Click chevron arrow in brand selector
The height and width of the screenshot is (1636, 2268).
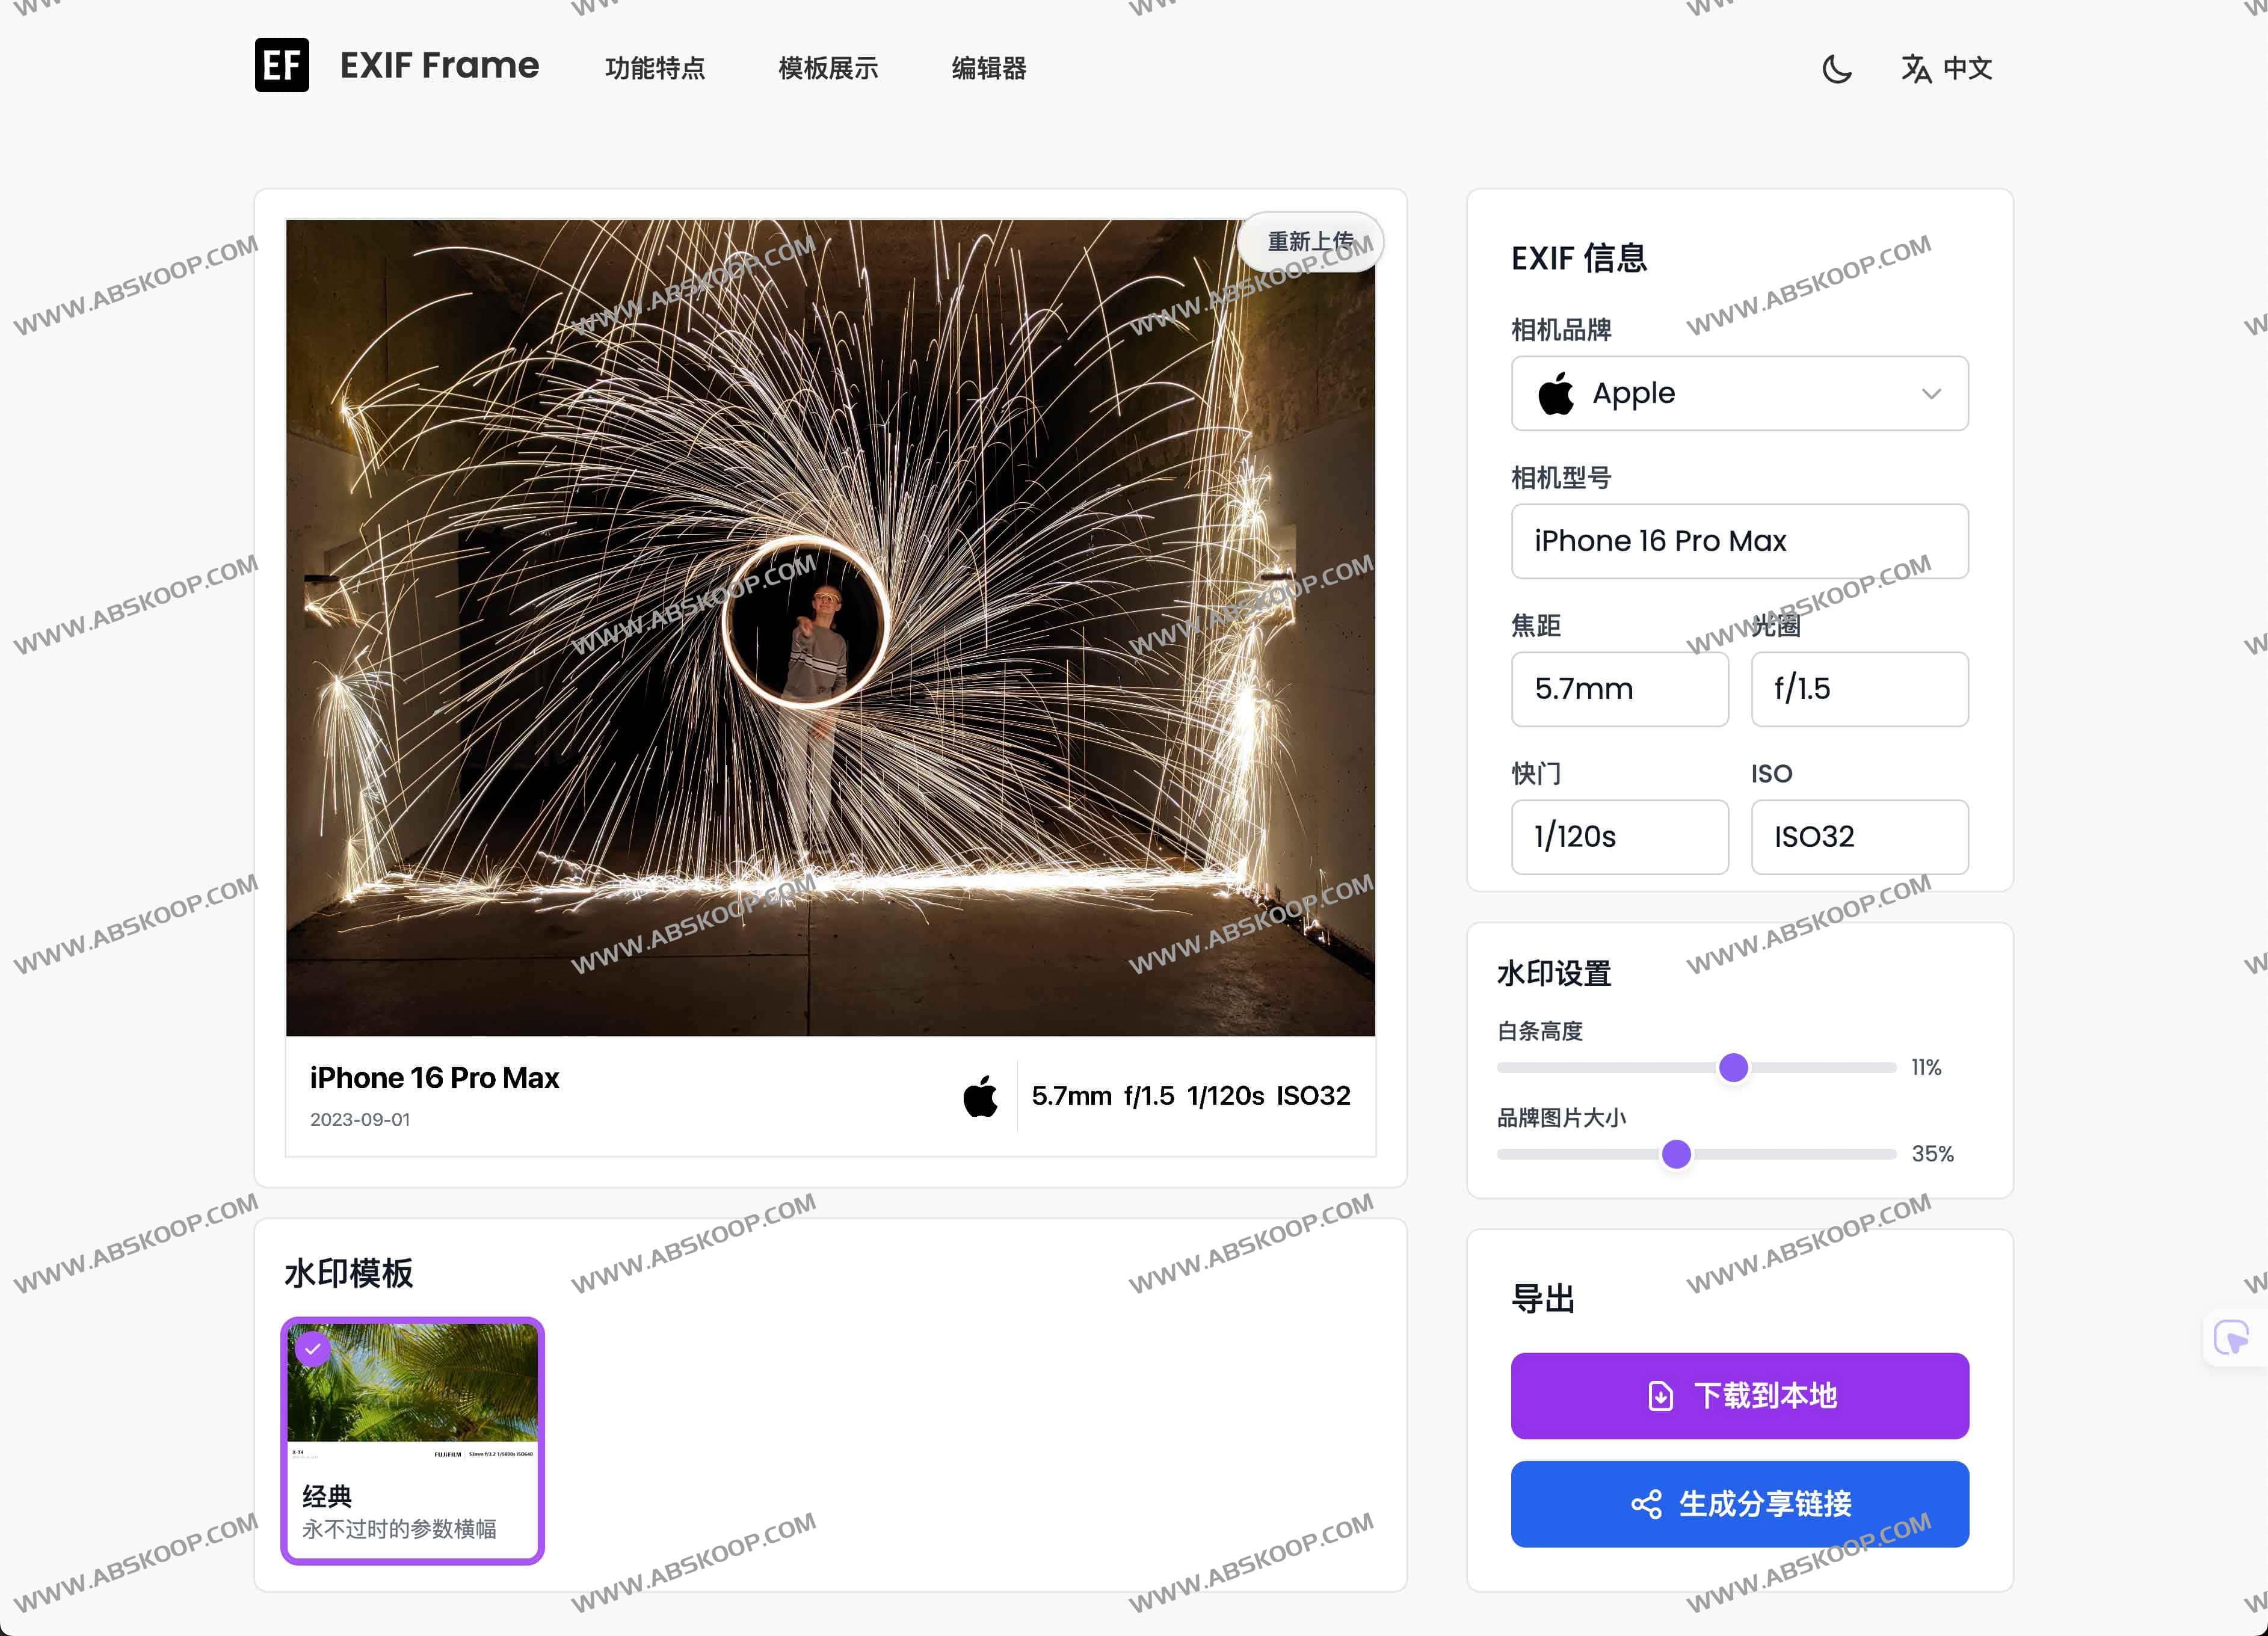(1931, 394)
